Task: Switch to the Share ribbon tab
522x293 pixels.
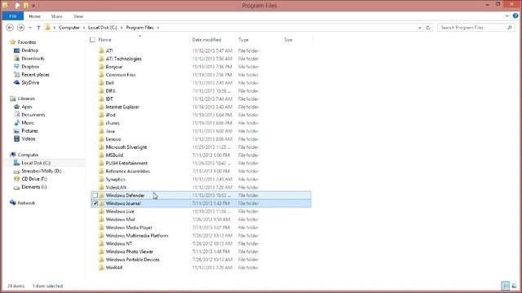Action: (x=56, y=16)
